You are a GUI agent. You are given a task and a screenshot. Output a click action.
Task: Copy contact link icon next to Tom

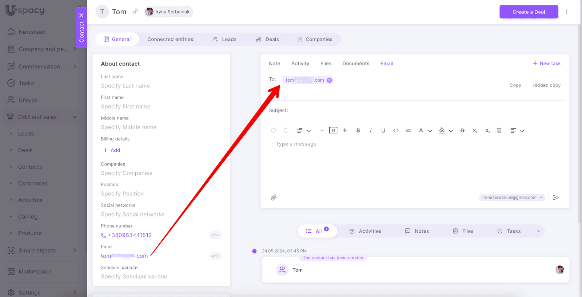135,12
